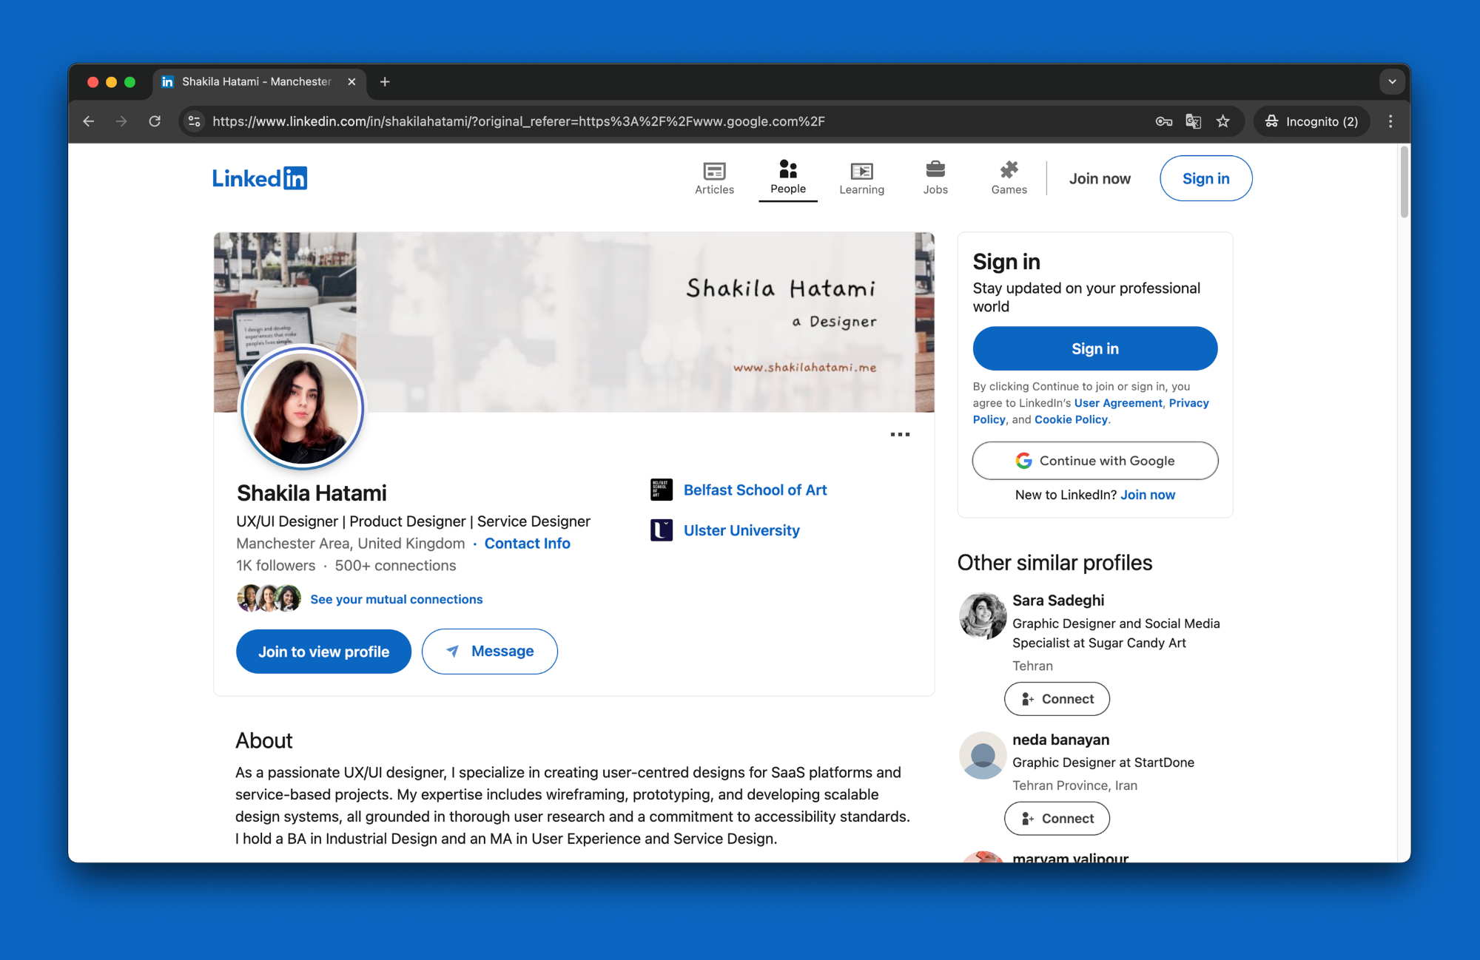1480x960 pixels.
Task: Go back to previous page
Action: point(89,121)
